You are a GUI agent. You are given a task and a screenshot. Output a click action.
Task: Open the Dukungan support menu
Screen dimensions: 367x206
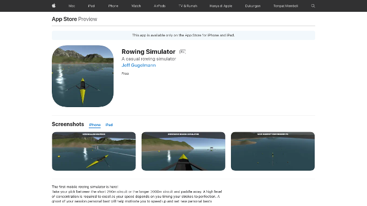pyautogui.click(x=253, y=6)
